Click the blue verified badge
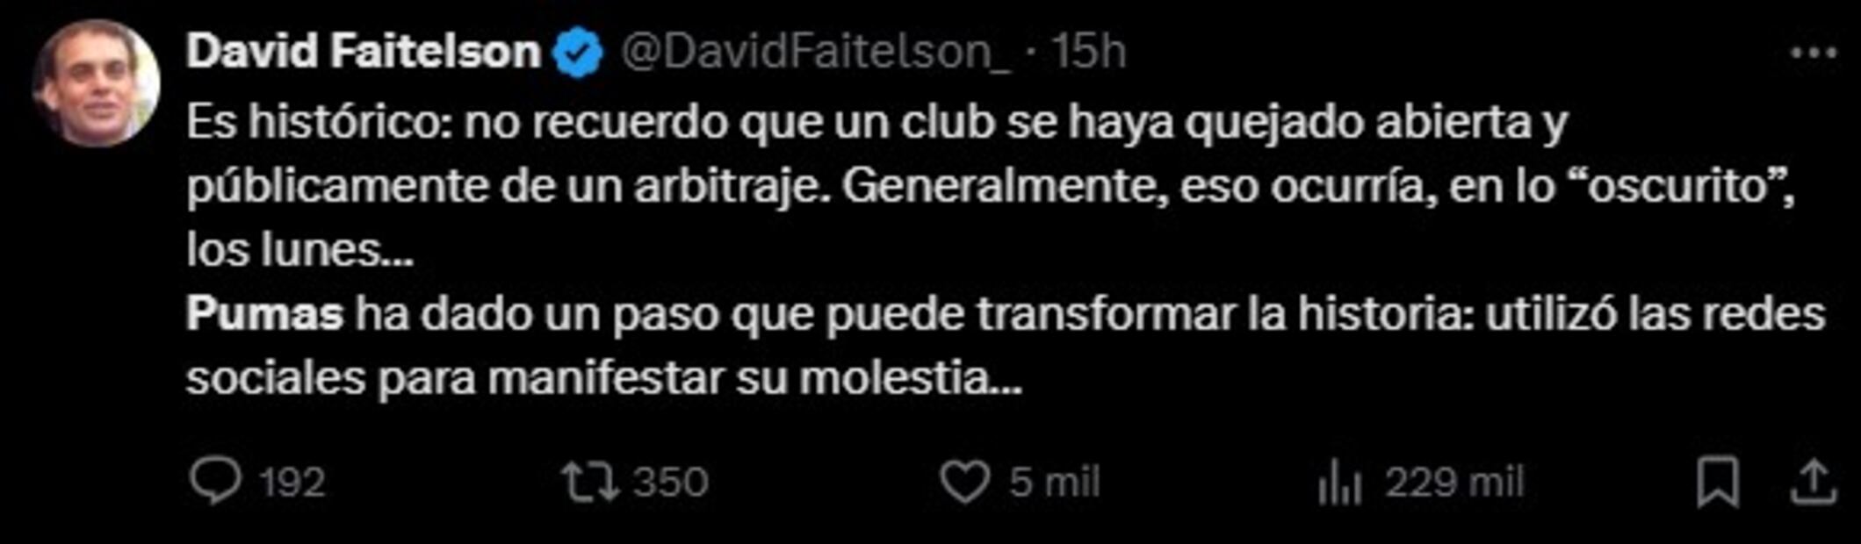 [578, 53]
